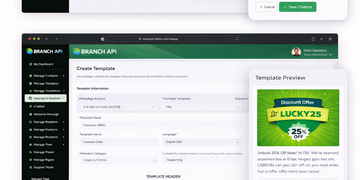Click the Chatbot icon in sidebar

click(x=30, y=107)
